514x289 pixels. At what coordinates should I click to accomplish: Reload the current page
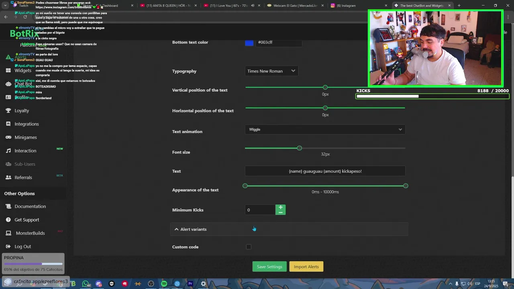point(25,17)
